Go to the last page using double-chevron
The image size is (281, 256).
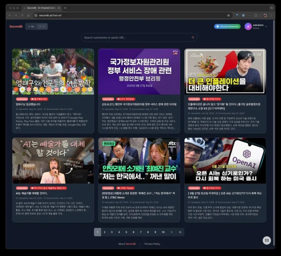click(181, 232)
